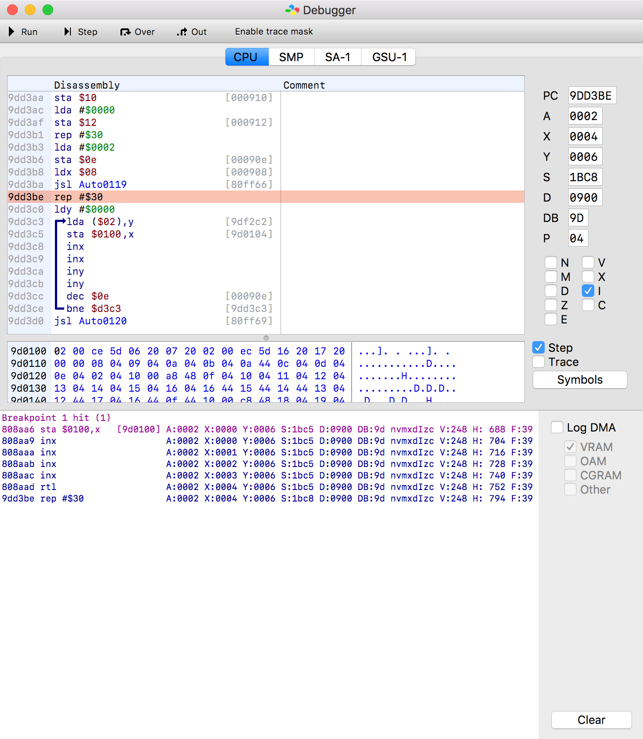Select row 9dd3b3 lda #$0002
643x739 pixels.
(x=266, y=147)
